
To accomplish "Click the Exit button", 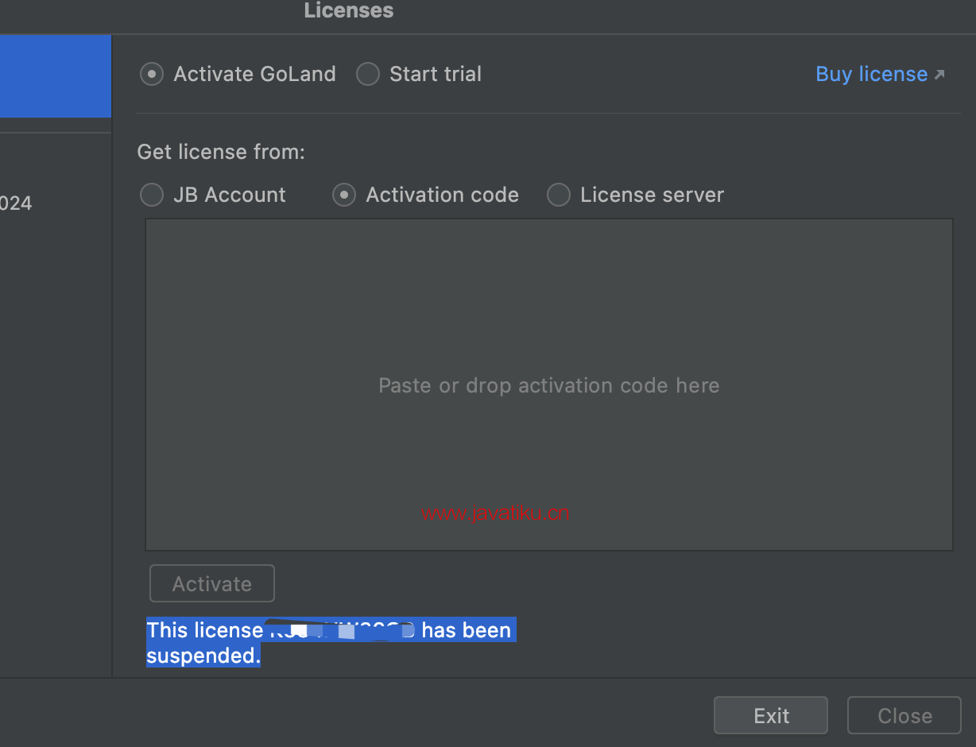I will [x=771, y=715].
